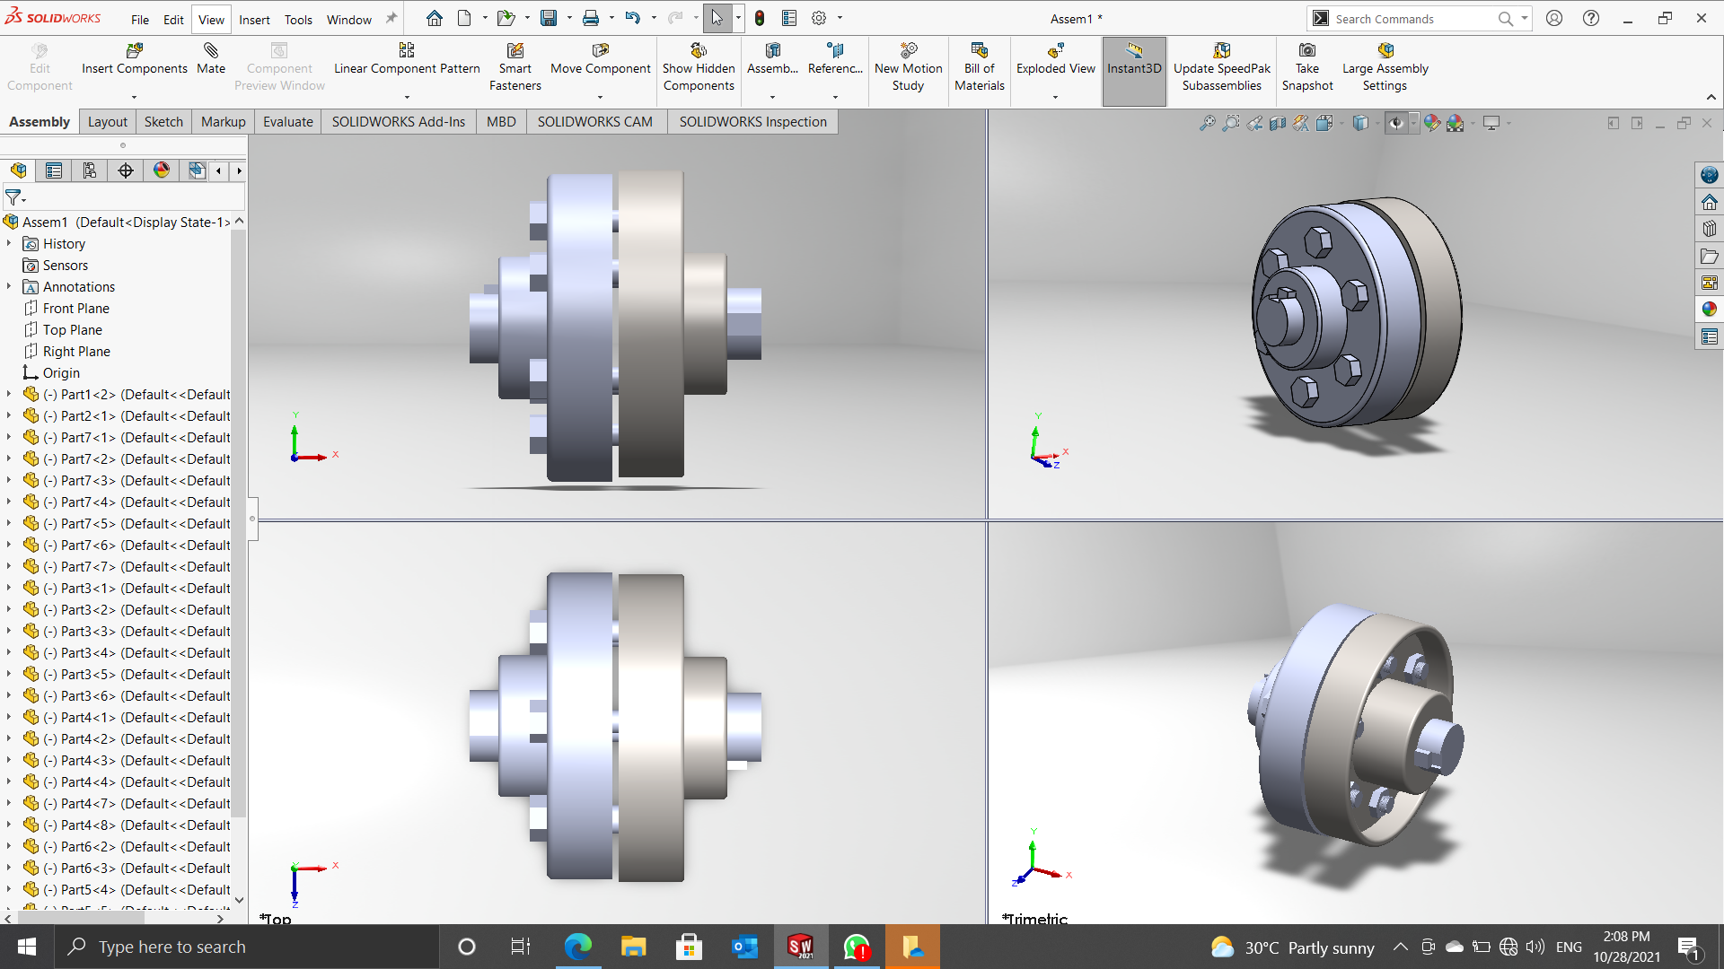
Task: Switch to the Evaluate tab
Action: pyautogui.click(x=287, y=121)
